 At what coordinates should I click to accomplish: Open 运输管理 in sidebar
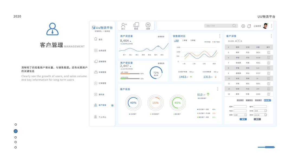[x=100, y=62]
